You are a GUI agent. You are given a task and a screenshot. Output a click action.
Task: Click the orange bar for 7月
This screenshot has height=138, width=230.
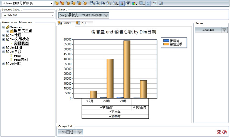click(93, 95)
